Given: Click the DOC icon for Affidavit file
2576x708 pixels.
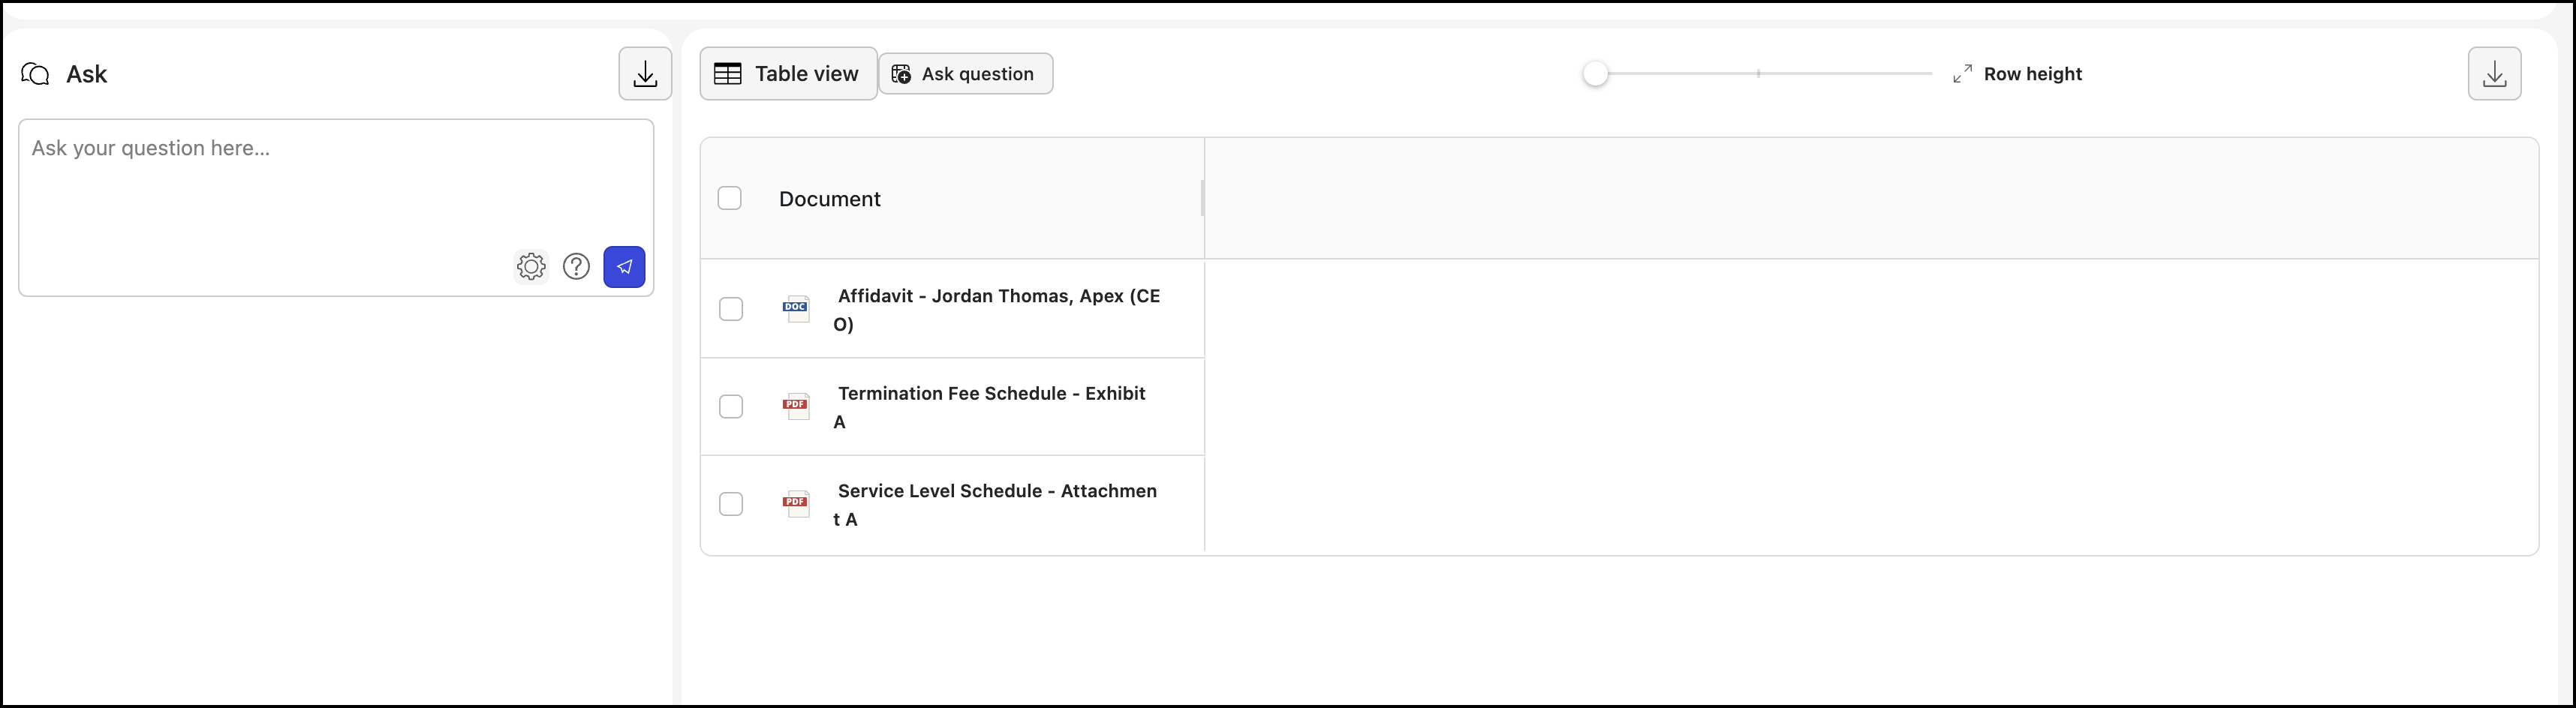Looking at the screenshot, I should click(x=795, y=308).
